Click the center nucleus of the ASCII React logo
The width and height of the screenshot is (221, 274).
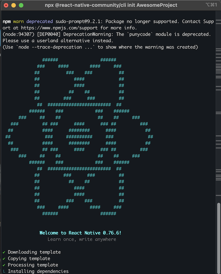pyautogui.click(x=79, y=137)
